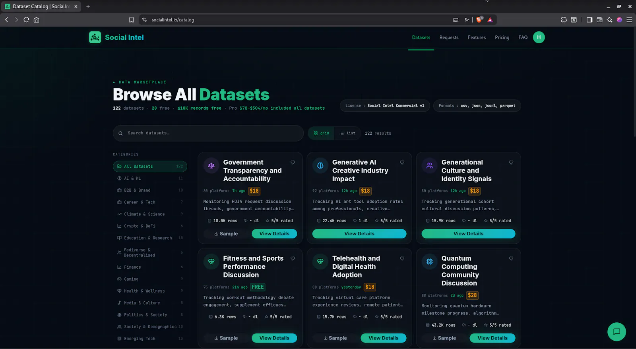Screen dimensions: 636x349
Task: Reload the page in the browser
Action: click(26, 19)
